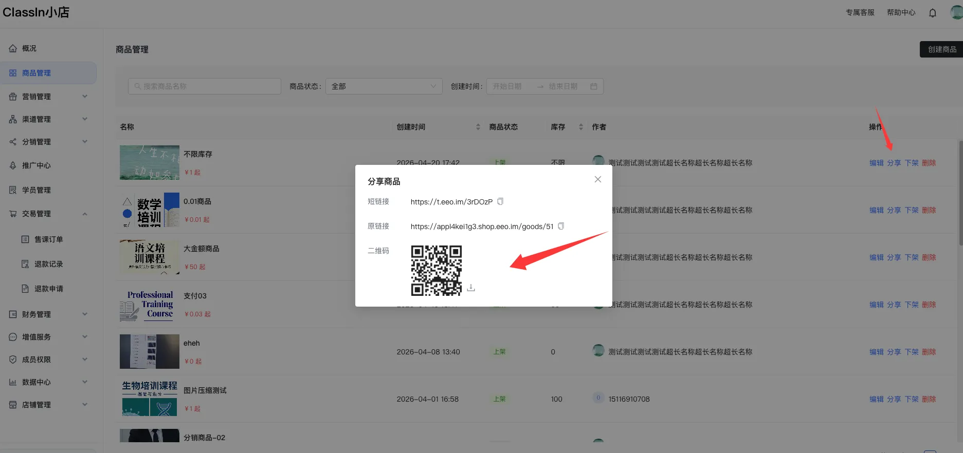Sort by 创建时间 column arrows
This screenshot has height=453, width=963.
tap(478, 127)
